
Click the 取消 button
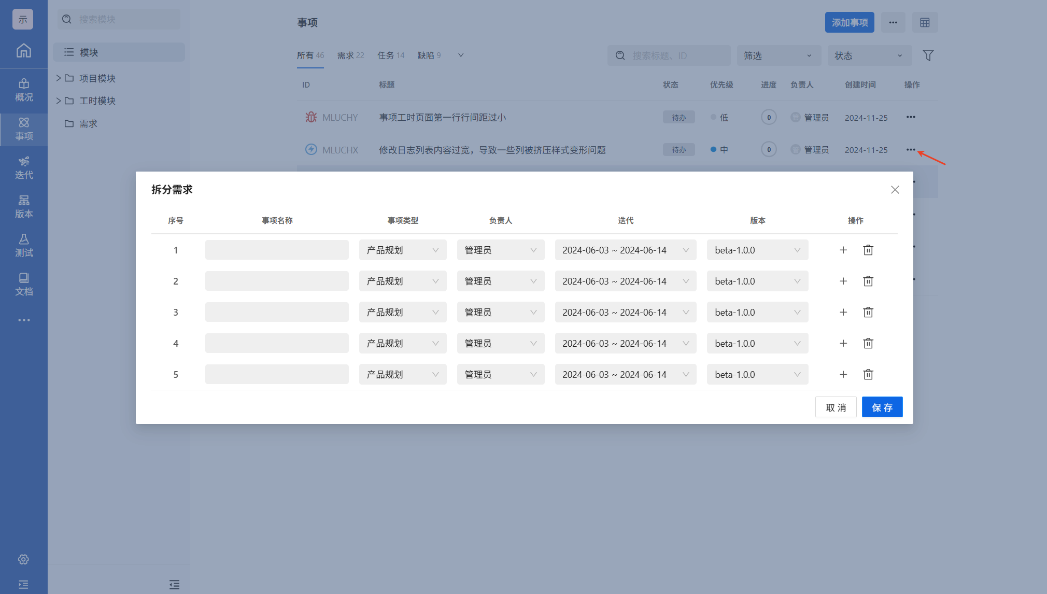click(x=836, y=407)
